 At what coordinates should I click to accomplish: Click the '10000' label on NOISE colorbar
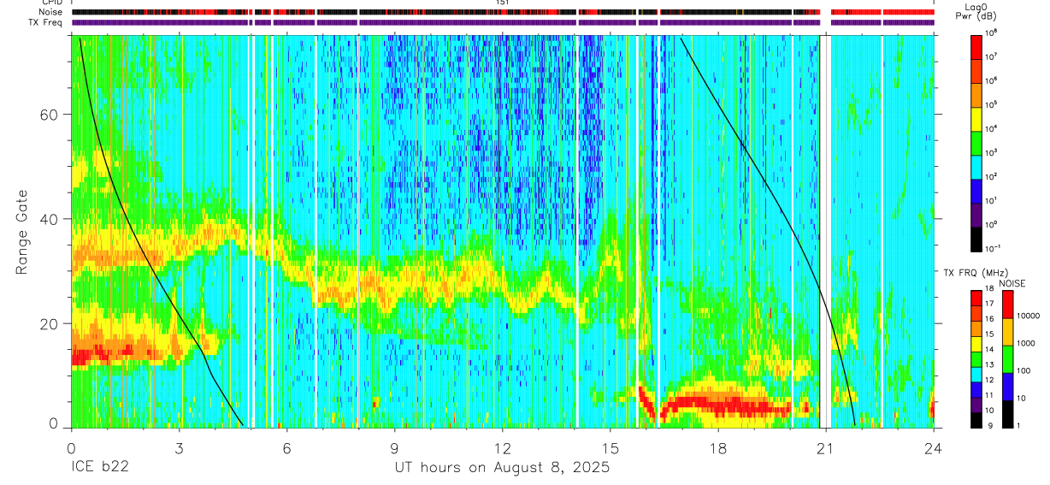point(1027,316)
